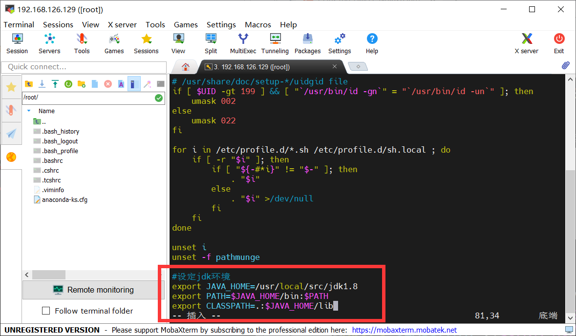Click the Split toolbar icon
Viewport: 576px width, 336px height.
211,43
